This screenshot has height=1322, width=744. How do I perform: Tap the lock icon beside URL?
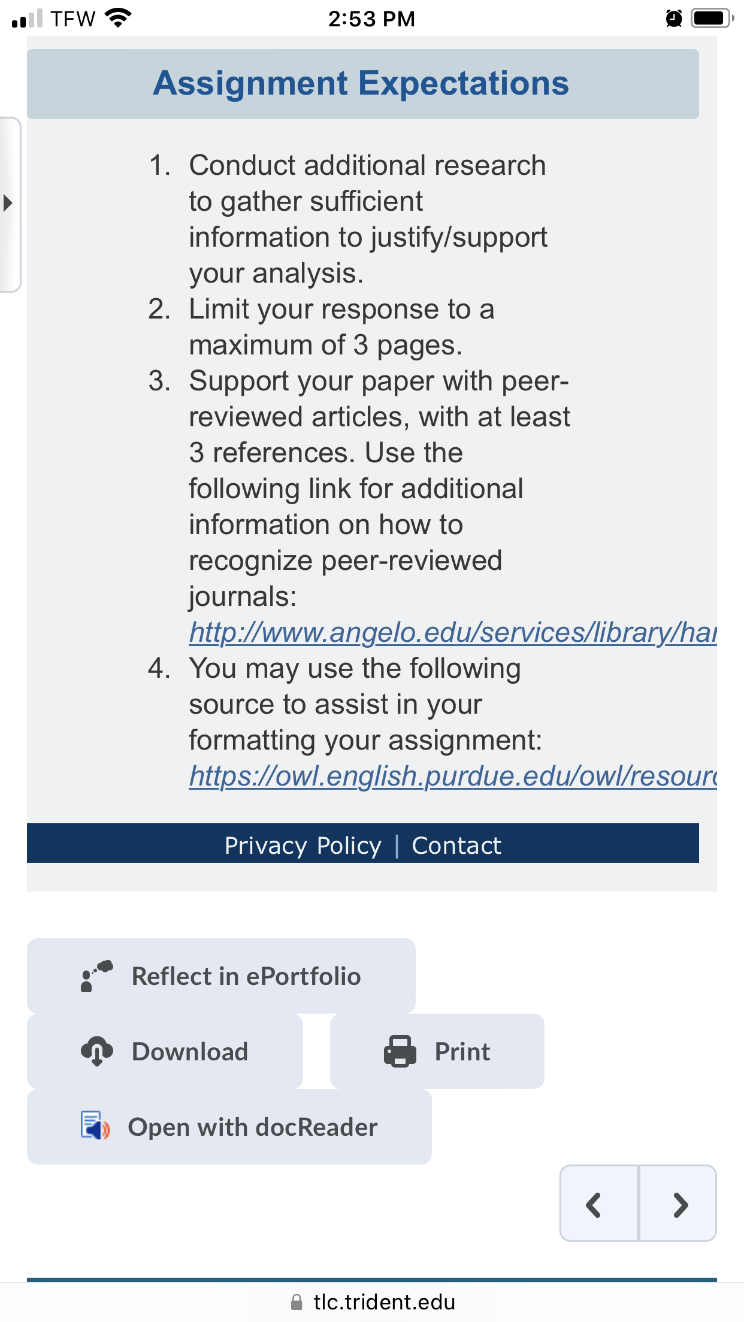click(x=297, y=1302)
